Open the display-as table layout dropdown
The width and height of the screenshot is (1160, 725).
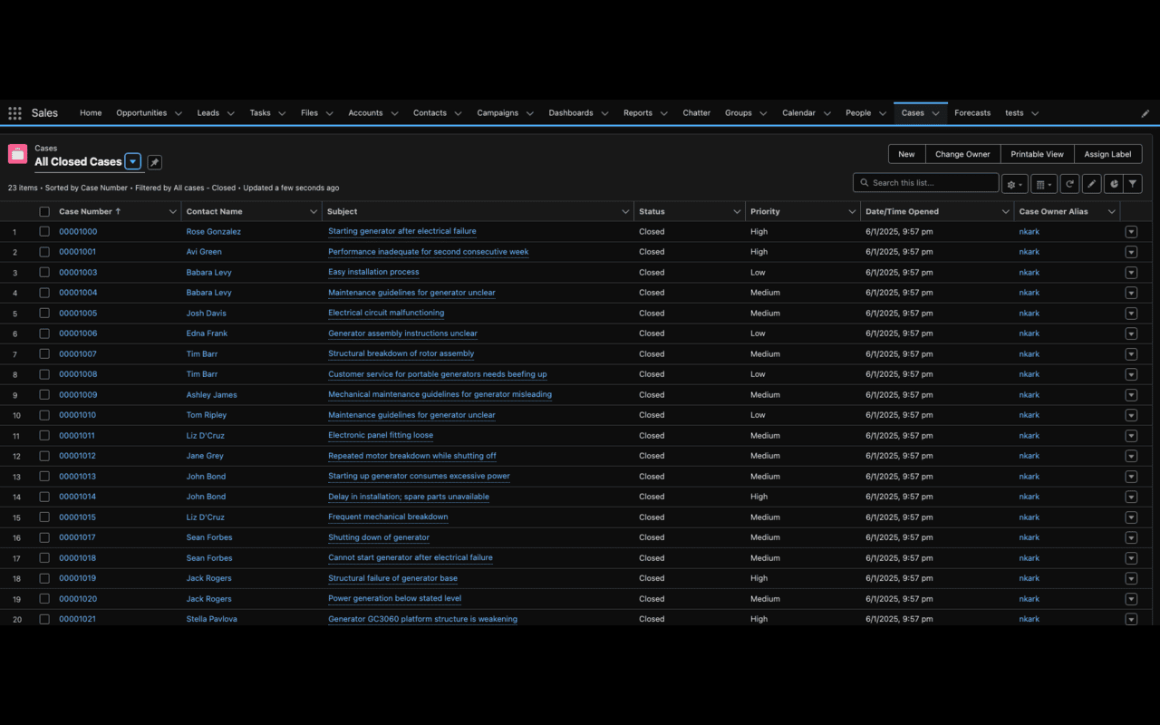click(1043, 183)
